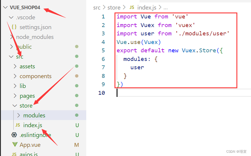
Task: Expand the modules folder chevron
Action: [18, 115]
